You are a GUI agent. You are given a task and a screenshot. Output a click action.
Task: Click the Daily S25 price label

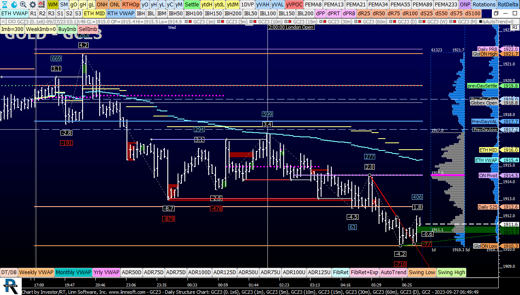(x=487, y=207)
